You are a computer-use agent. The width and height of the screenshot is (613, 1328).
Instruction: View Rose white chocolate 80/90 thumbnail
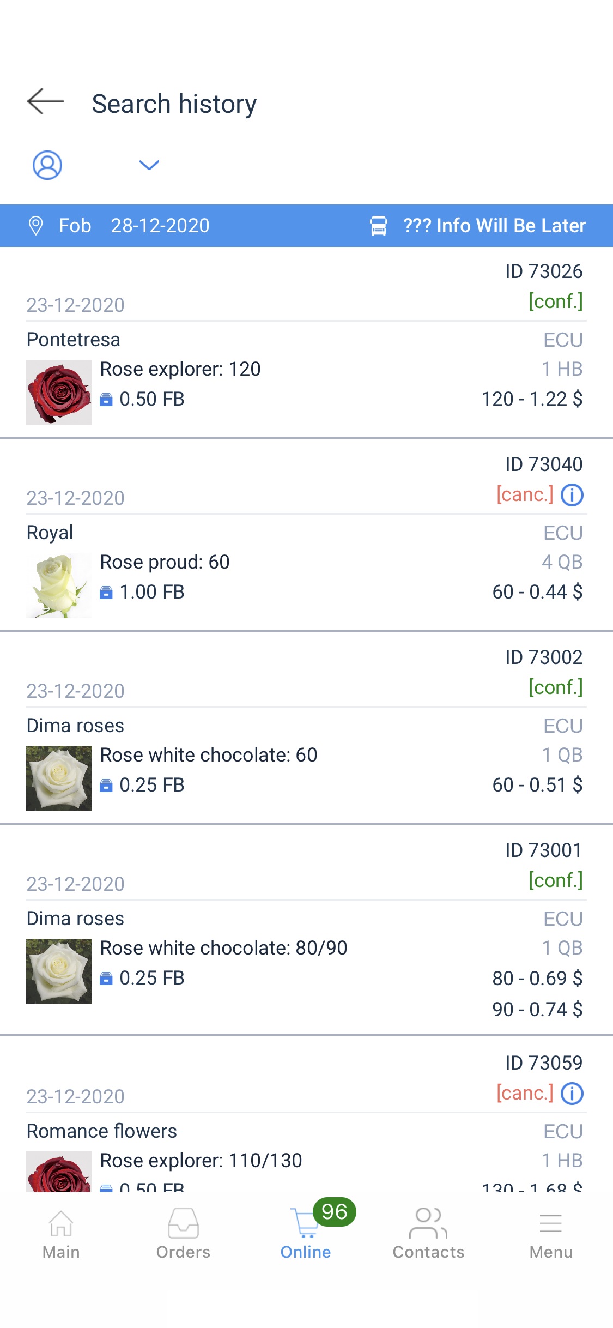coord(59,971)
